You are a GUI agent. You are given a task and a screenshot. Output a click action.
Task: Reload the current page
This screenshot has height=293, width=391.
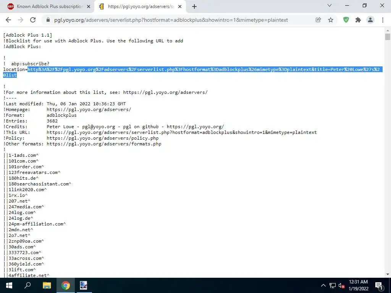point(33,20)
